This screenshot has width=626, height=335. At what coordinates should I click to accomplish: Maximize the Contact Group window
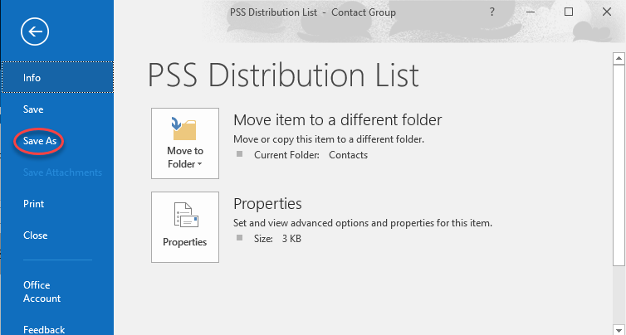point(569,12)
